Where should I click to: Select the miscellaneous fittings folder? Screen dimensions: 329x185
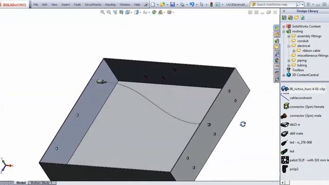pyautogui.click(x=313, y=55)
